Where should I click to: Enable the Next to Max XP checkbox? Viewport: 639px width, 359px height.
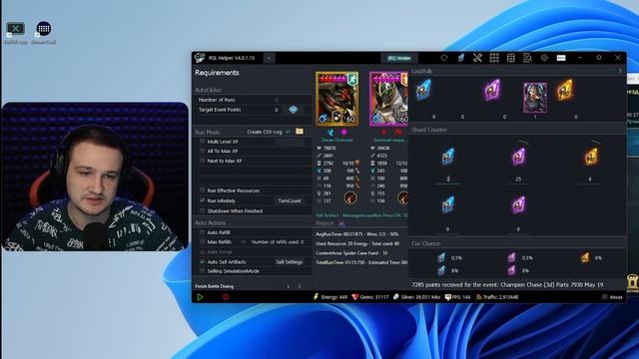pyautogui.click(x=202, y=161)
